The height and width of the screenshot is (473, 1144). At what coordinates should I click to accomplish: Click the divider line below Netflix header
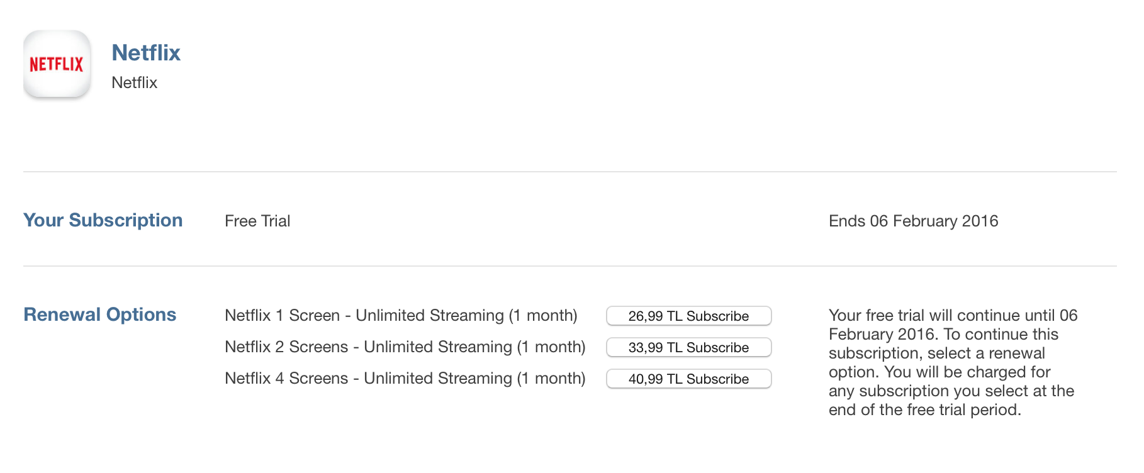(x=570, y=172)
